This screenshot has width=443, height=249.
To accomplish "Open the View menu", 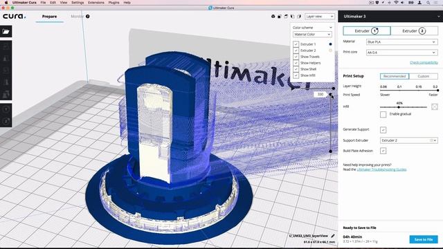I will click(64, 3).
